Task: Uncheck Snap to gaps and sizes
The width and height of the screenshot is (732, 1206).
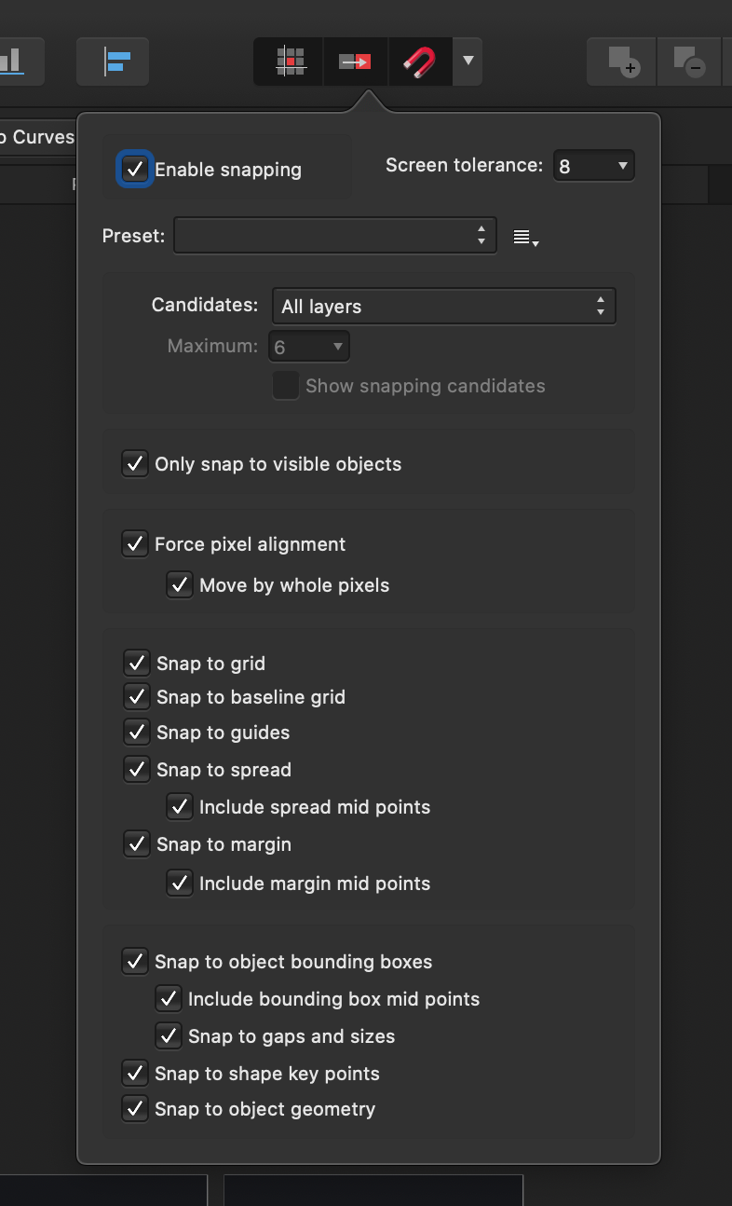Action: pos(169,1035)
